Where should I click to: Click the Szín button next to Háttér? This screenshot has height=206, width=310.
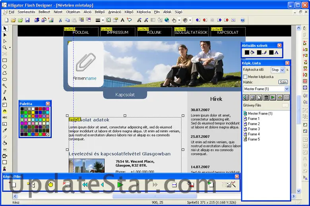coord(283,82)
